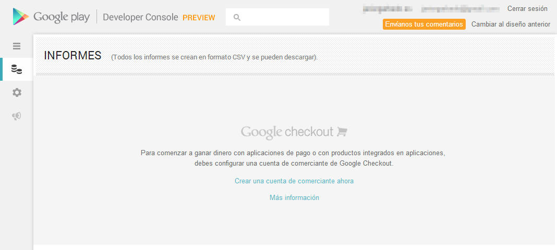Click the magnifying glass search icon
This screenshot has width=557, height=250.
[x=237, y=17]
